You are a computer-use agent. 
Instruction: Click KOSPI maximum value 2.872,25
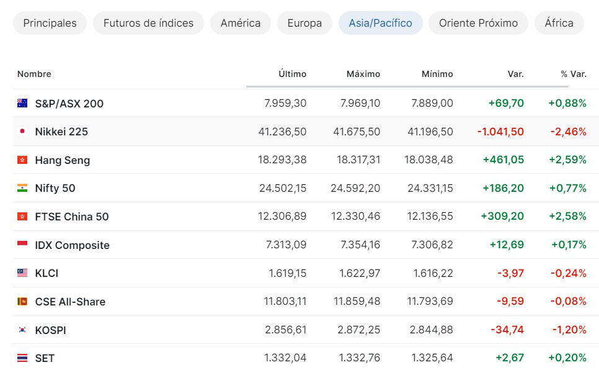(x=358, y=330)
